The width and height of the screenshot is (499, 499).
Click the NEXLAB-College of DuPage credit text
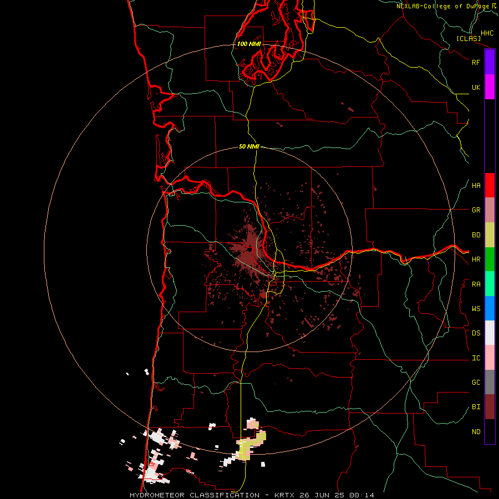point(447,6)
